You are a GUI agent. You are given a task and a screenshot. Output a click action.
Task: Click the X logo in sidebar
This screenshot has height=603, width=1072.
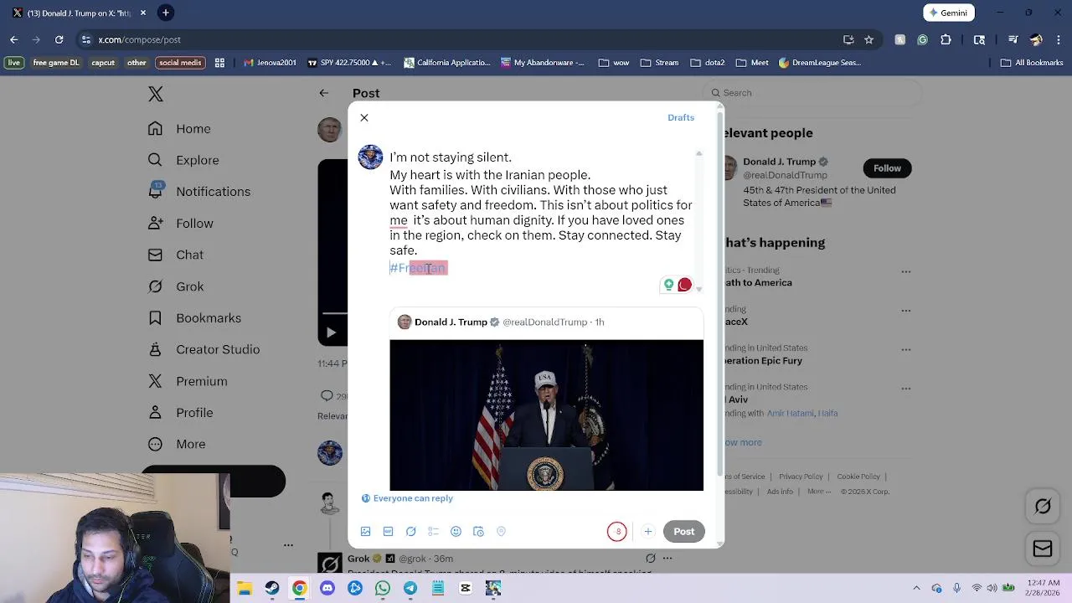pos(156,94)
